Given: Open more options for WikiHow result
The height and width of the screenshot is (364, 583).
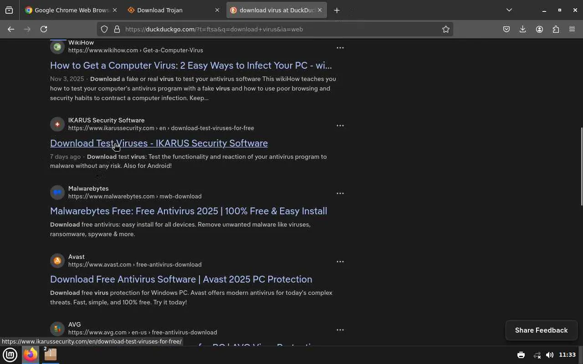Looking at the screenshot, I should [x=340, y=48].
